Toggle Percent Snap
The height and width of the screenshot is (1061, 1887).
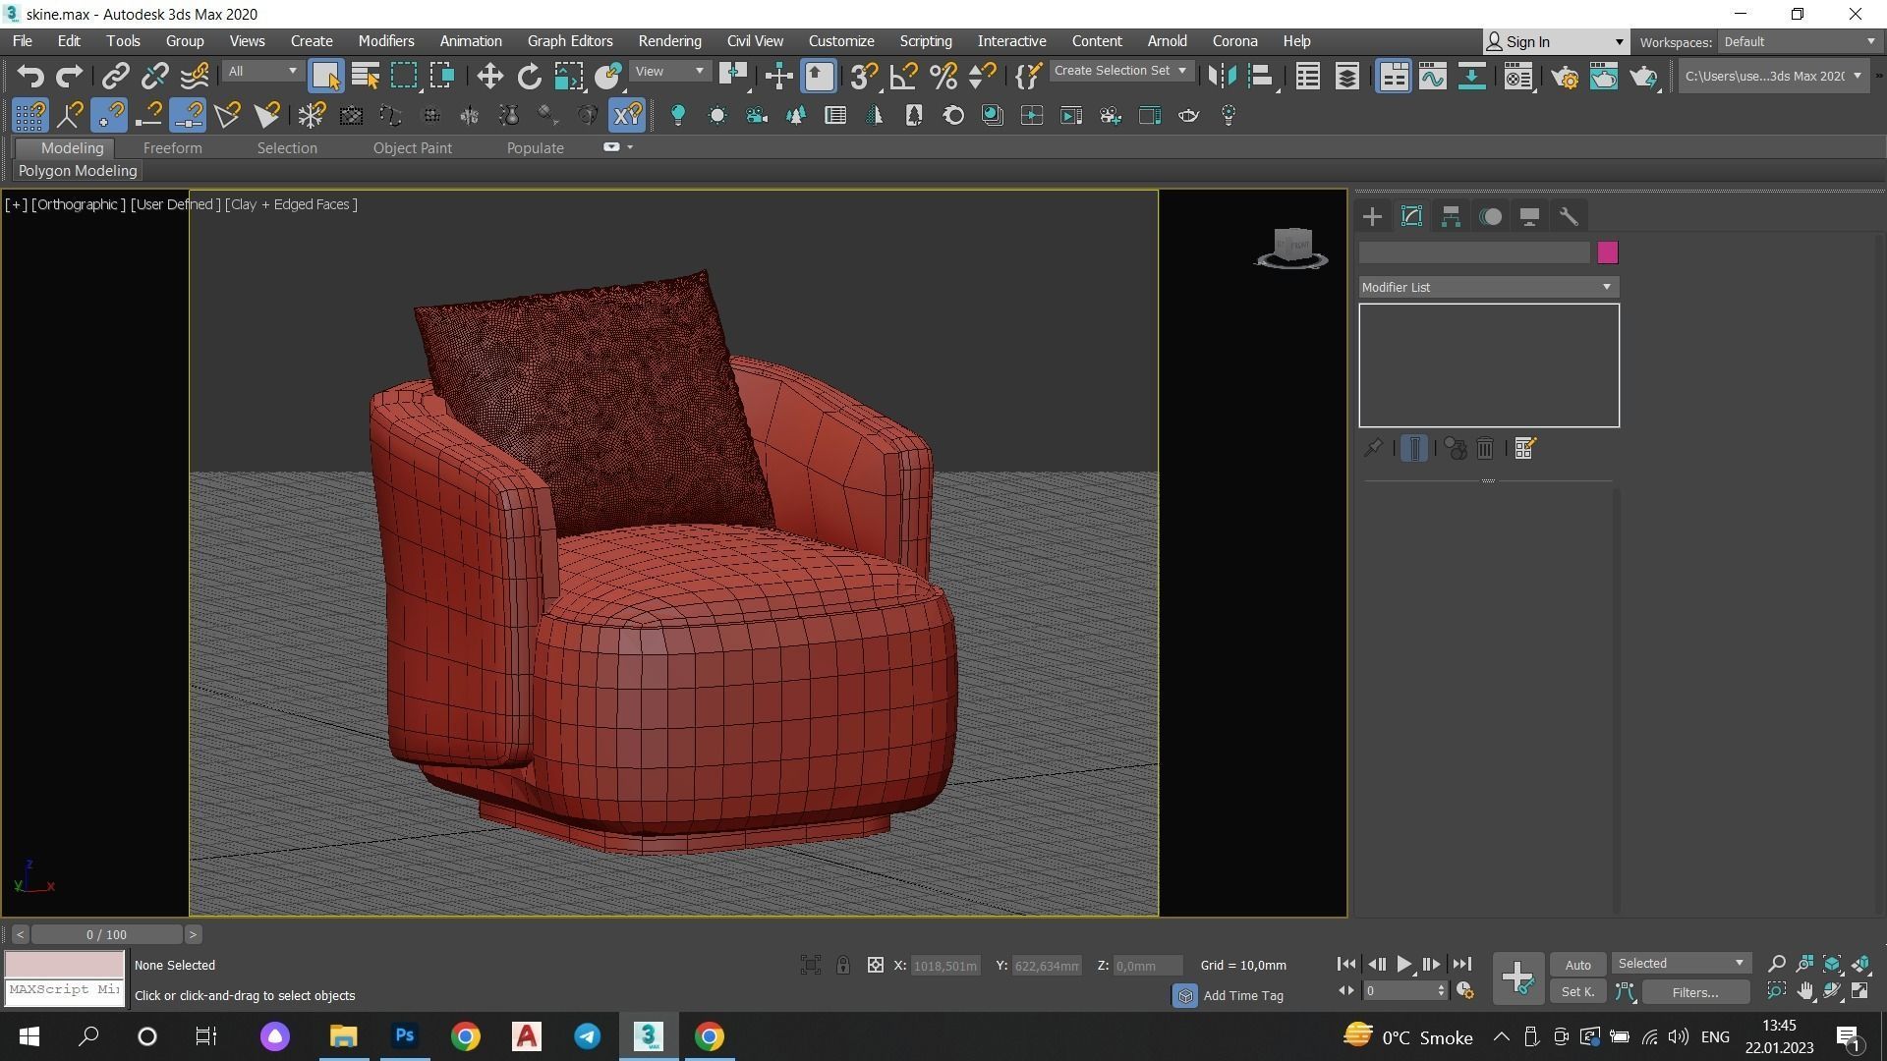click(943, 76)
